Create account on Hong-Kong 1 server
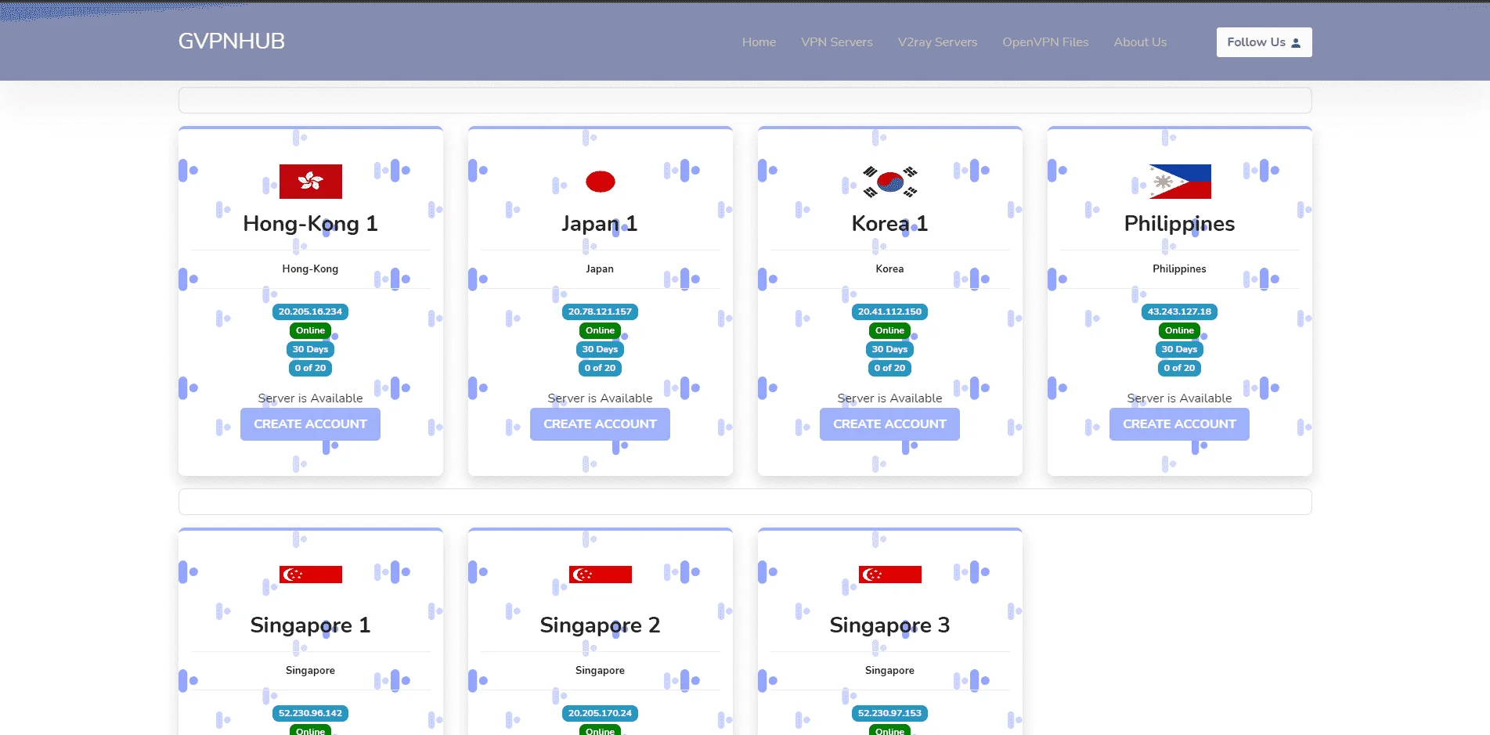Image resolution: width=1490 pixels, height=735 pixels. click(x=310, y=424)
